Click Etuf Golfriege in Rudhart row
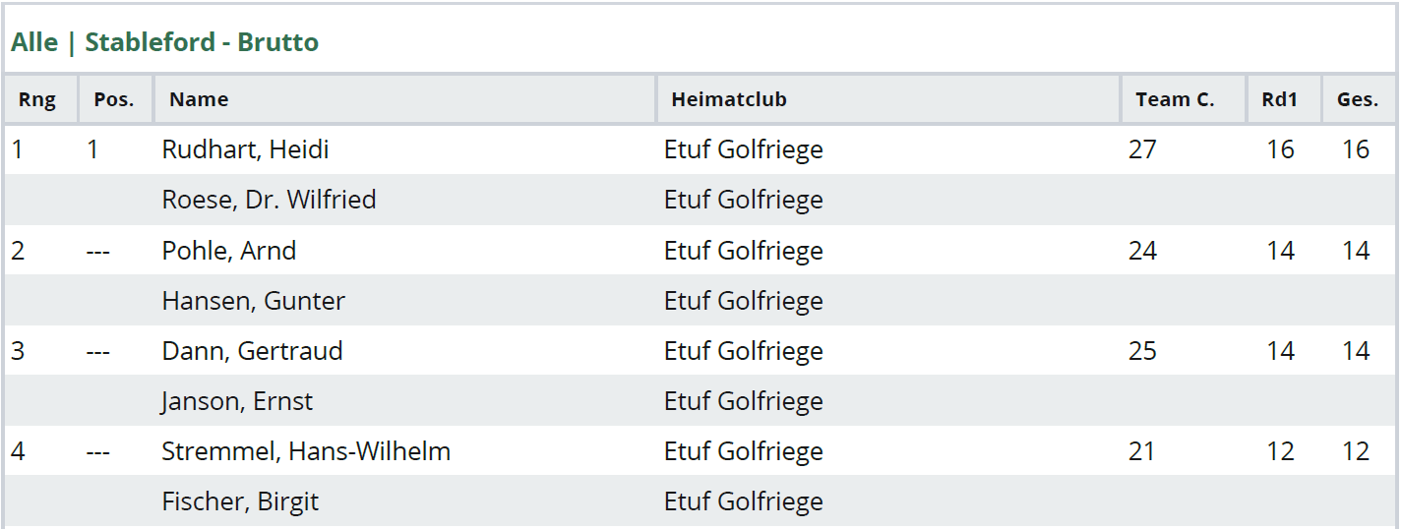Image resolution: width=1402 pixels, height=529 pixels. point(744,149)
